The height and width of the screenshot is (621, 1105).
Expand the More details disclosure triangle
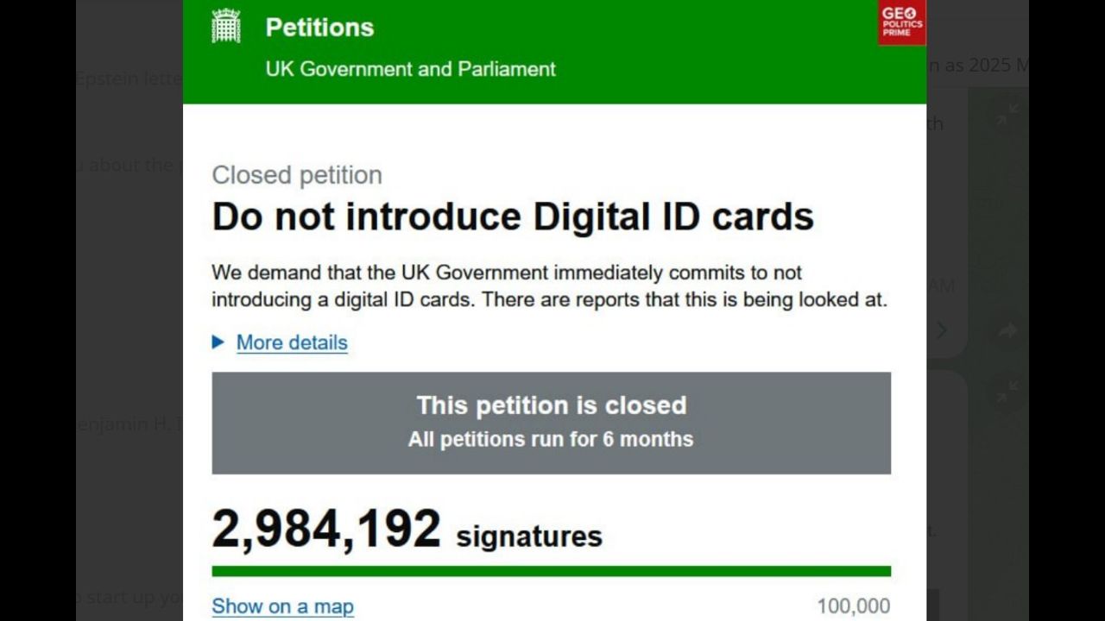(x=218, y=342)
